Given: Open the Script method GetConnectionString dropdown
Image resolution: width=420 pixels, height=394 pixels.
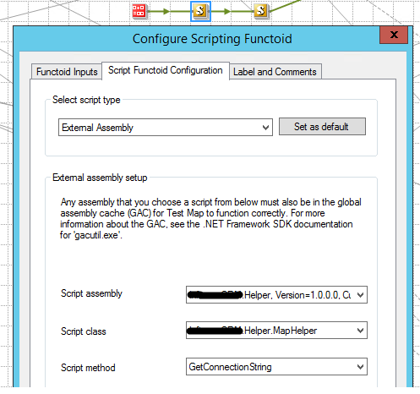Looking at the screenshot, I should pos(276,366).
